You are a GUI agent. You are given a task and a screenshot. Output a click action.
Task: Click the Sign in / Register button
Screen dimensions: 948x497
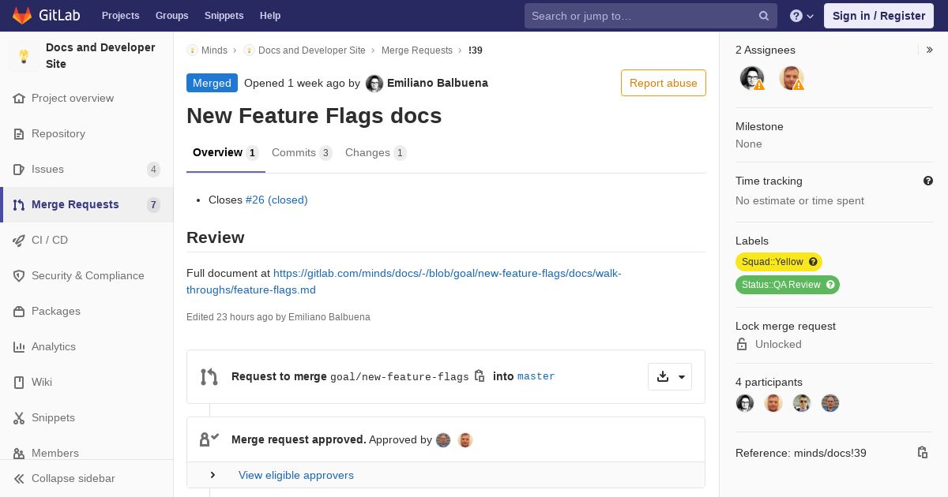[878, 16]
